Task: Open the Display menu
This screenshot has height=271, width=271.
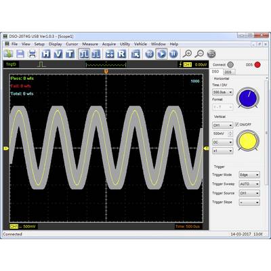Action: pyautogui.click(x=56, y=44)
